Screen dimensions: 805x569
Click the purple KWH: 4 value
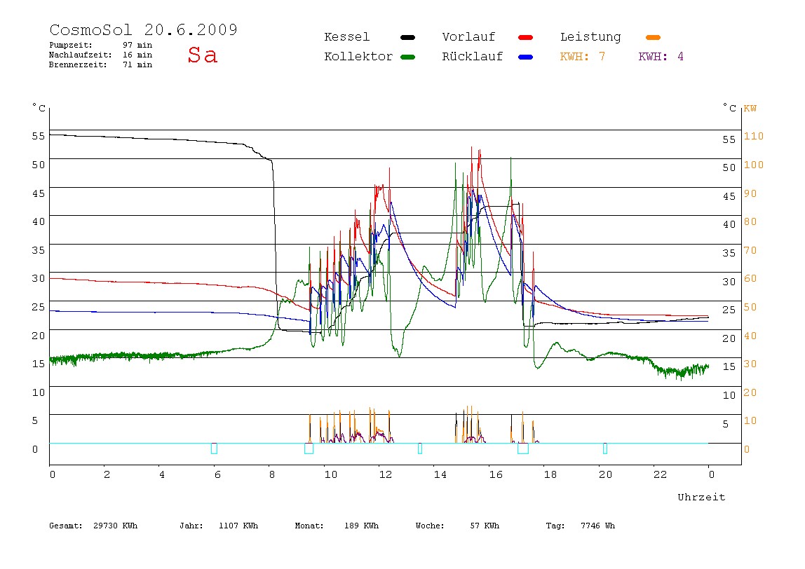pyautogui.click(x=661, y=57)
